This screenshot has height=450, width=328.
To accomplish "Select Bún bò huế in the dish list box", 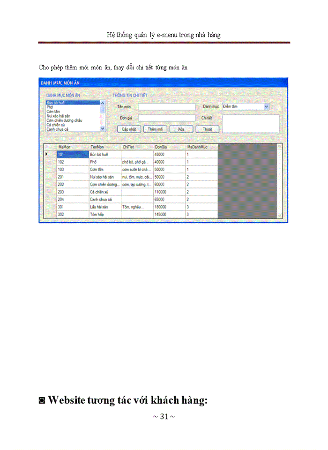I will 73,103.
